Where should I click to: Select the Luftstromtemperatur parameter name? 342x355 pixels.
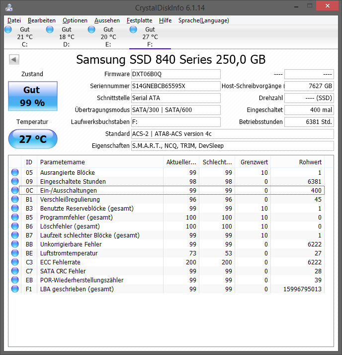click(x=69, y=253)
